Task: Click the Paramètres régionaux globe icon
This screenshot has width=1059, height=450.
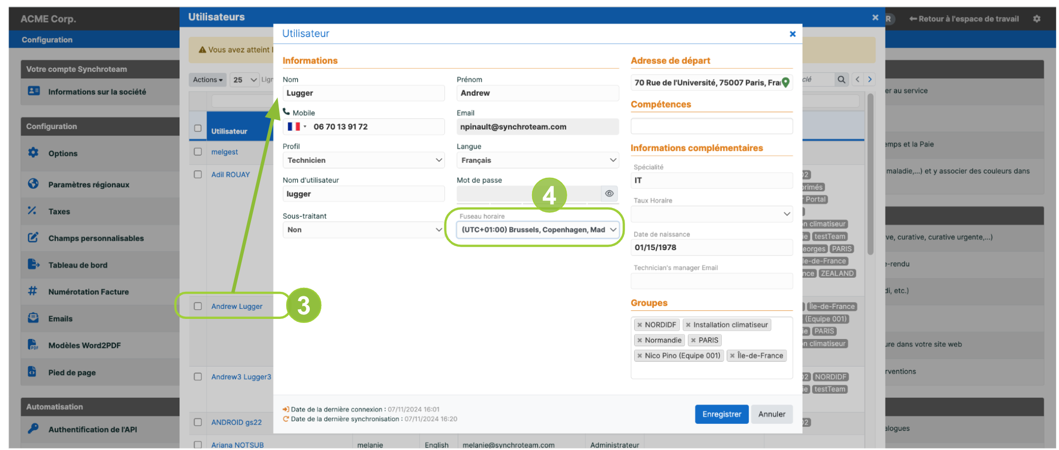Action: 33,183
